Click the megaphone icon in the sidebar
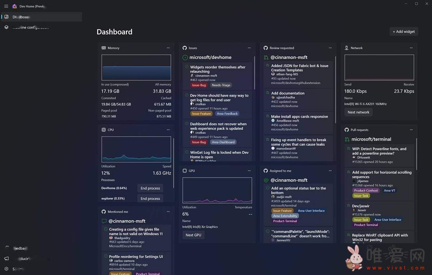Image resolution: width=432 pixels, height=275 pixels. (6, 259)
